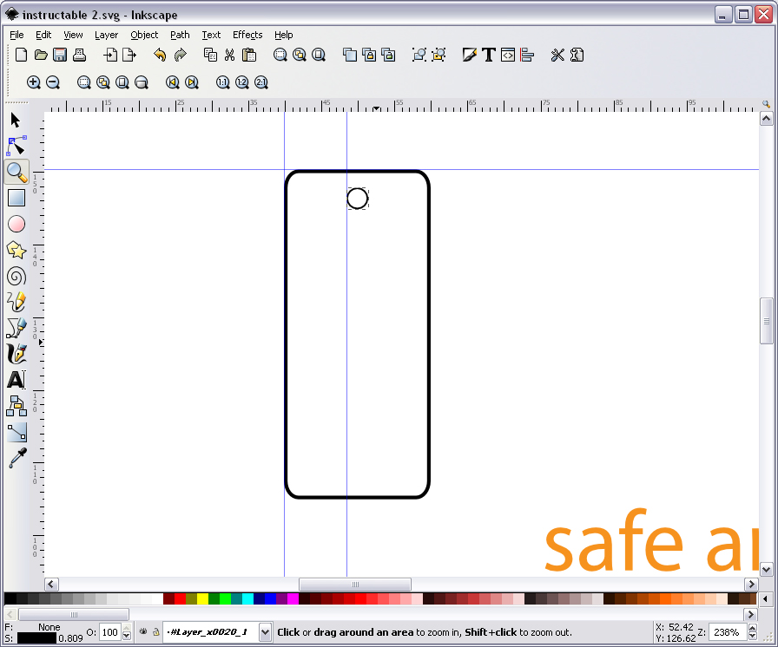Image resolution: width=778 pixels, height=647 pixels.
Task: Select the Bezier pen tool
Action: [16, 328]
